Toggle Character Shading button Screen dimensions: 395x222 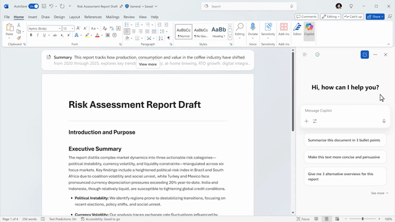(x=107, y=35)
